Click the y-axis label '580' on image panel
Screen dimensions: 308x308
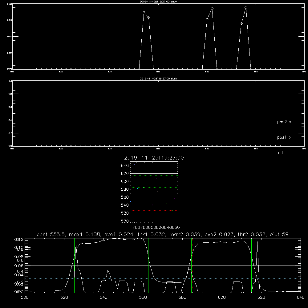click(125, 189)
